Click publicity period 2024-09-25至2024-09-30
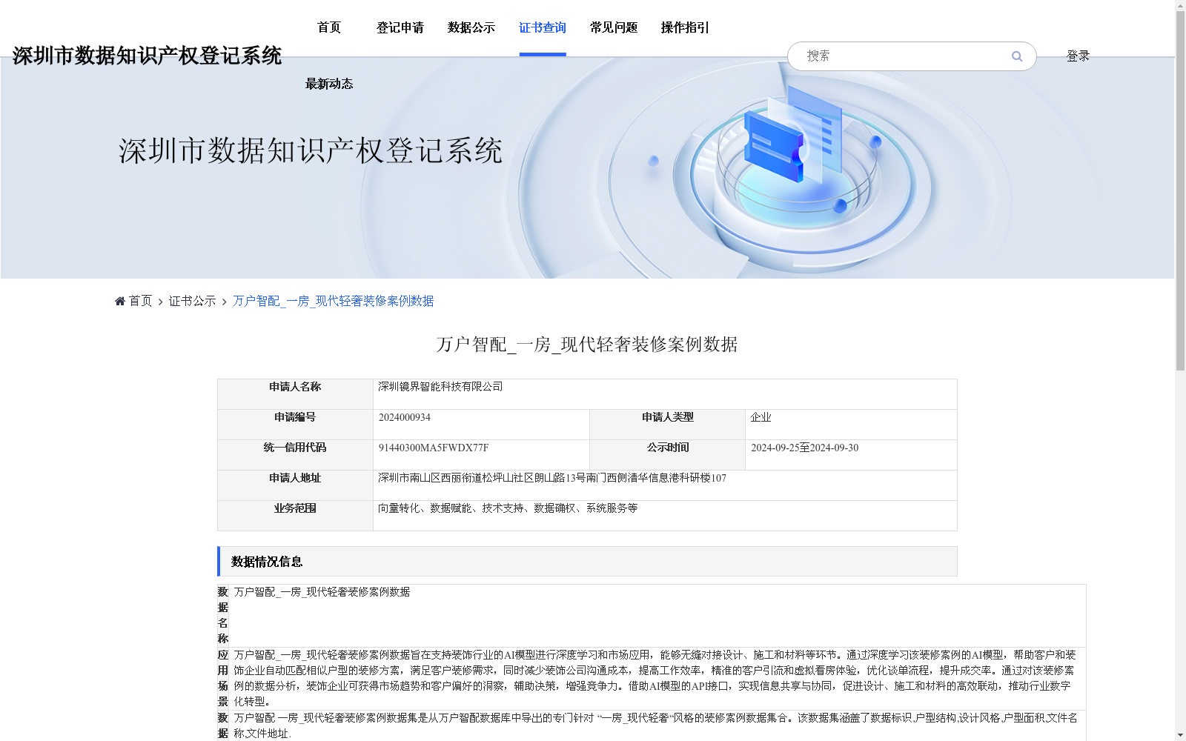The height and width of the screenshot is (741, 1186). click(x=805, y=448)
